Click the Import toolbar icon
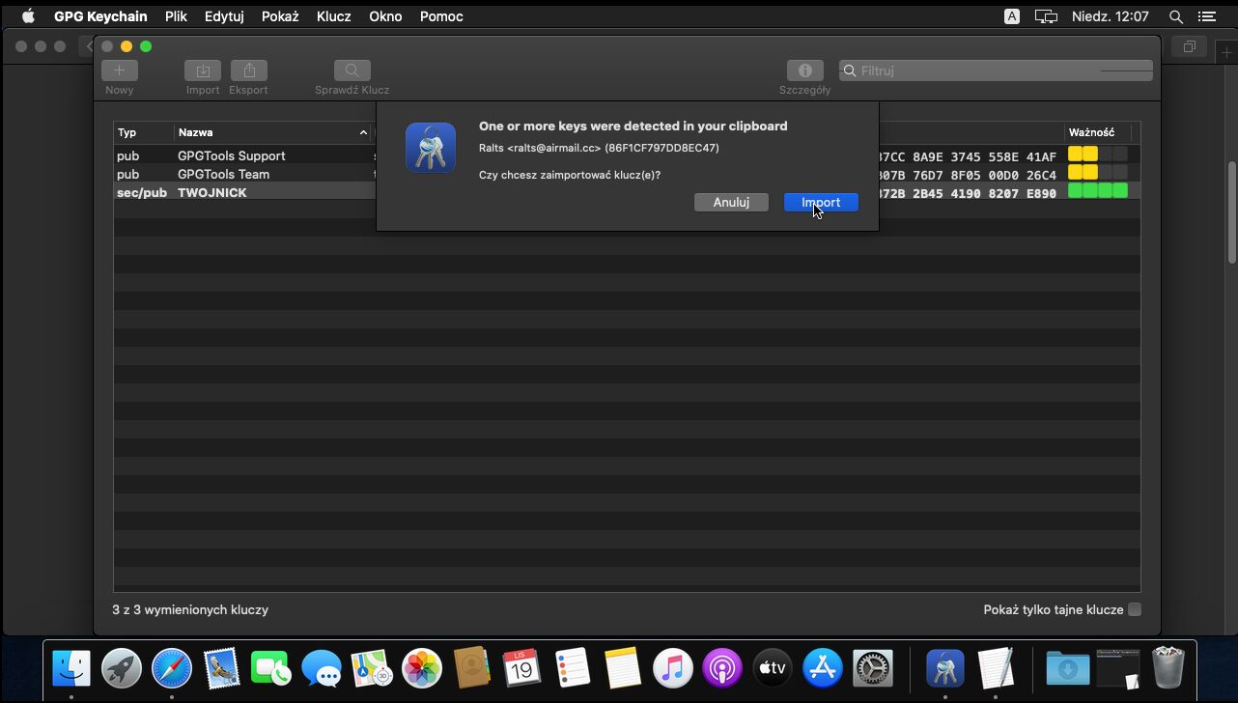1238x703 pixels. (x=203, y=70)
